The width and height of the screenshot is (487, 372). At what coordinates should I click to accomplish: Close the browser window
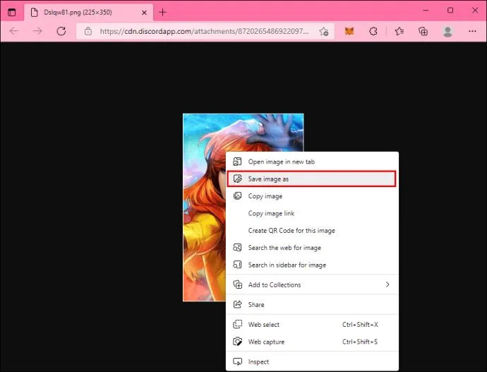point(475,11)
